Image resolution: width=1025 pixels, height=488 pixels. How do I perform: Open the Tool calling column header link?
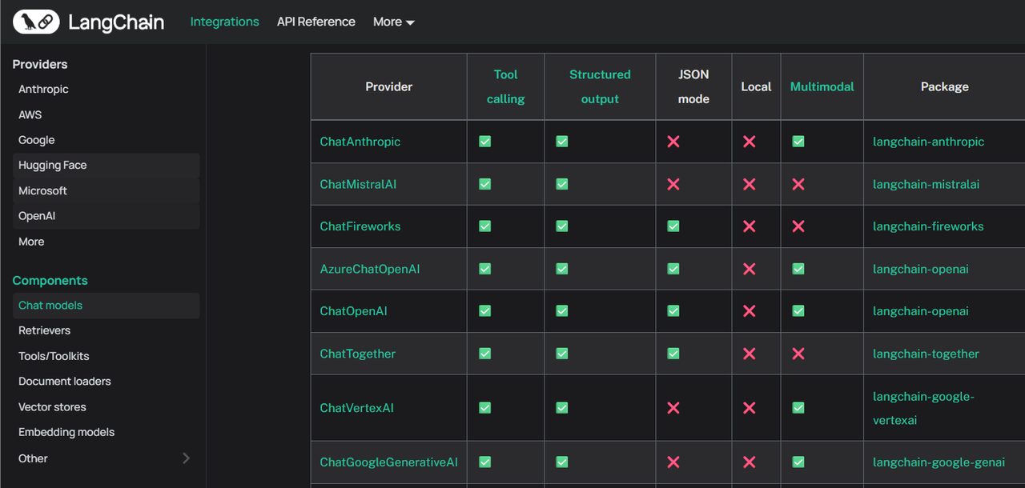[x=506, y=86]
